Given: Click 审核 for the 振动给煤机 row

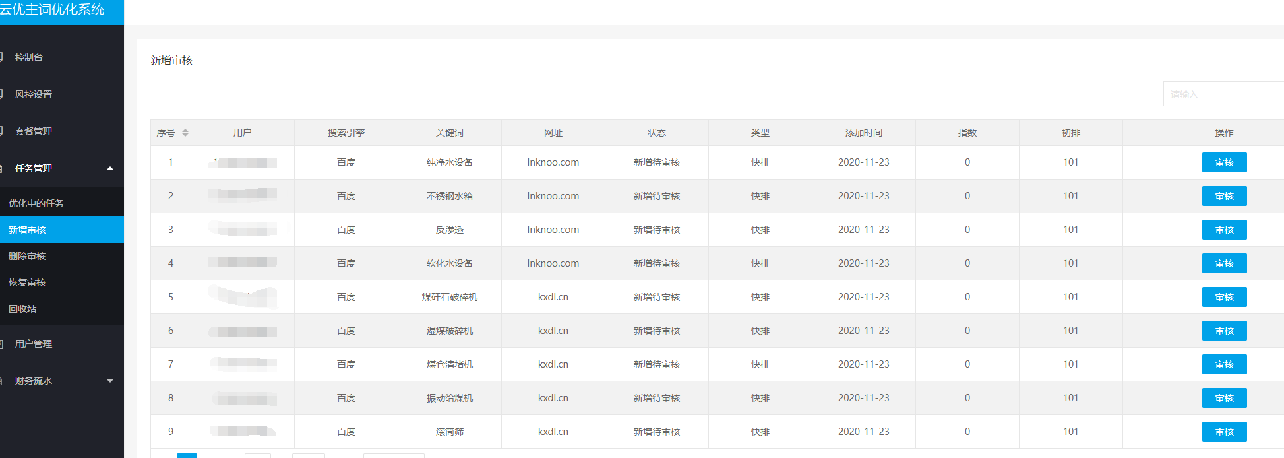Looking at the screenshot, I should click(1224, 398).
